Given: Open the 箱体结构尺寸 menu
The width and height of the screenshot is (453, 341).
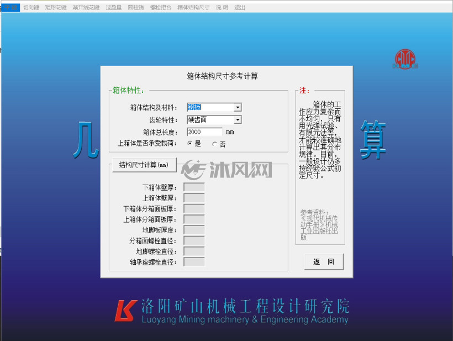Looking at the screenshot, I should point(193,8).
